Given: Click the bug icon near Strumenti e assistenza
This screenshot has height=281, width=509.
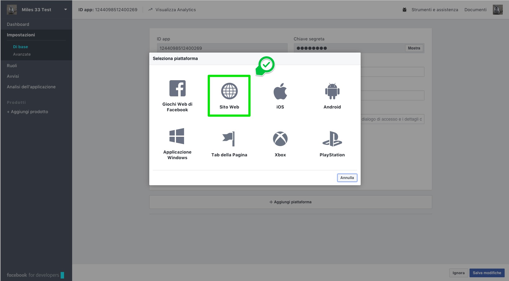Looking at the screenshot, I should click(x=405, y=10).
